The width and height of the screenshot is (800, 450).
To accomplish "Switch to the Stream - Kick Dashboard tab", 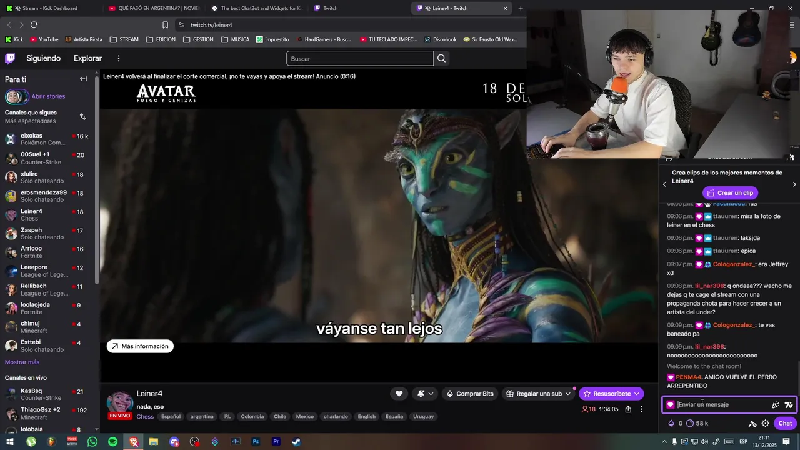I will pyautogui.click(x=50, y=8).
